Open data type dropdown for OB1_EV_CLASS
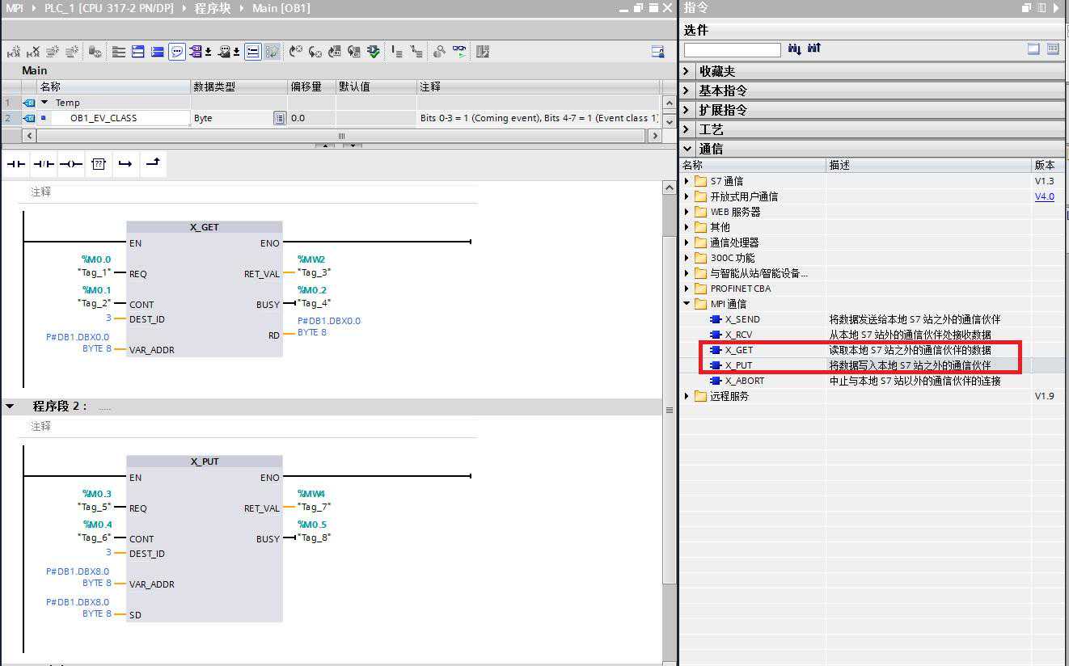The height and width of the screenshot is (666, 1069). (280, 118)
